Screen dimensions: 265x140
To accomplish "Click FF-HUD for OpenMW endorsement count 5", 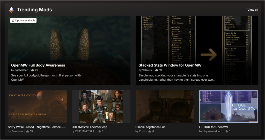I will coord(229,131).
